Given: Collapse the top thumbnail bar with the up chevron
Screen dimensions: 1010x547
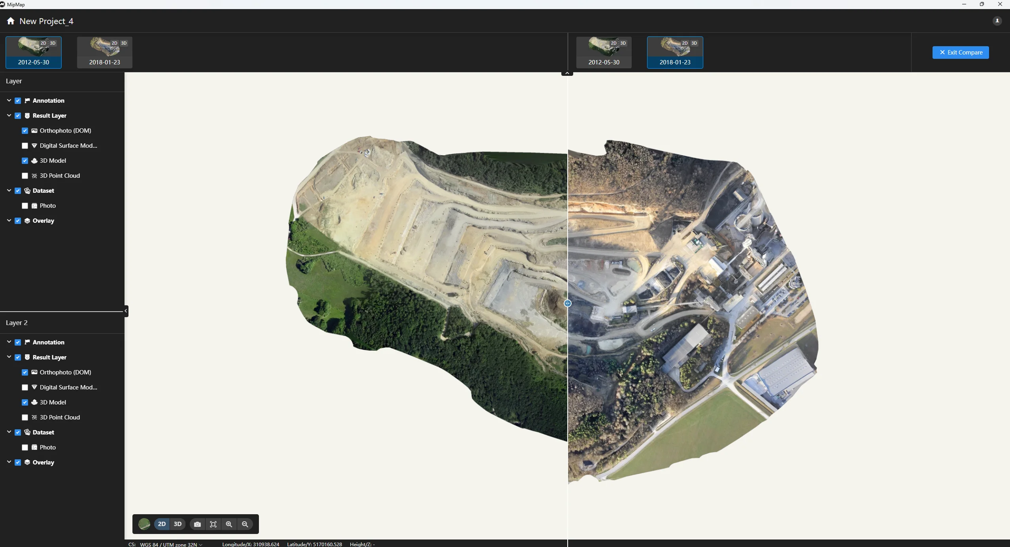Looking at the screenshot, I should pyautogui.click(x=567, y=73).
